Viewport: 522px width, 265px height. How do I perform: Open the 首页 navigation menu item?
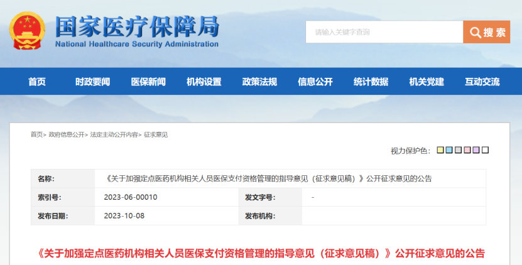point(36,82)
